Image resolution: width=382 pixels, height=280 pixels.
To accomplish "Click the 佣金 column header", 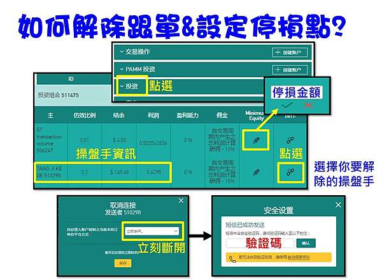I will point(222,115).
